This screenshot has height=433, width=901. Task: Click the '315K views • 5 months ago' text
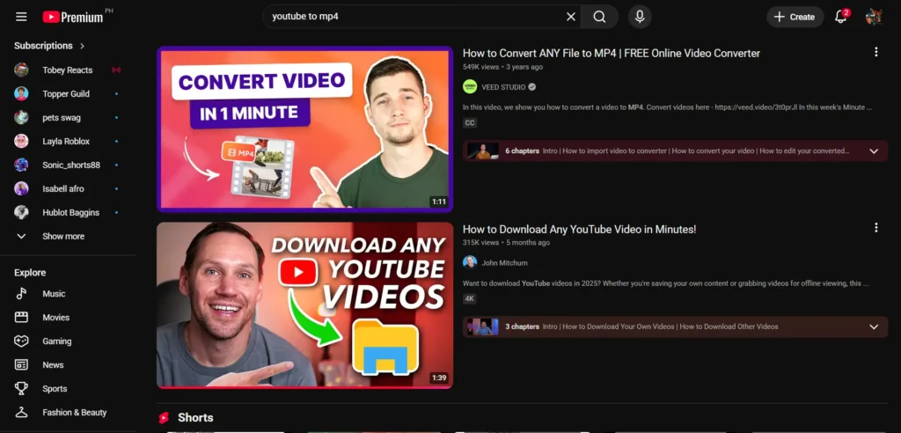(506, 243)
